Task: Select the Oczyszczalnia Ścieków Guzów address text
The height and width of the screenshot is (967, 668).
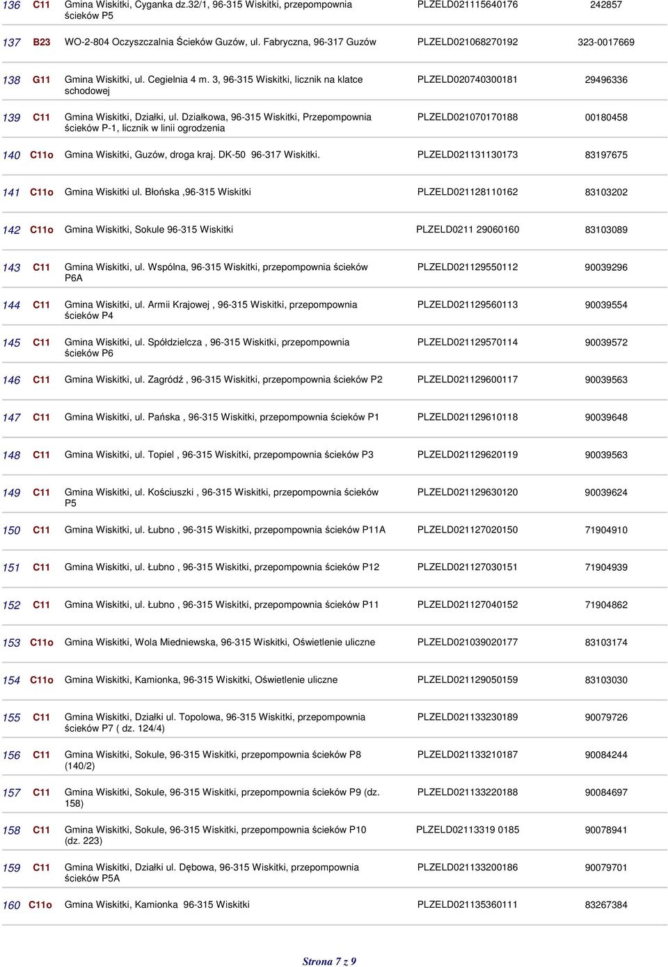Action: 220,42
